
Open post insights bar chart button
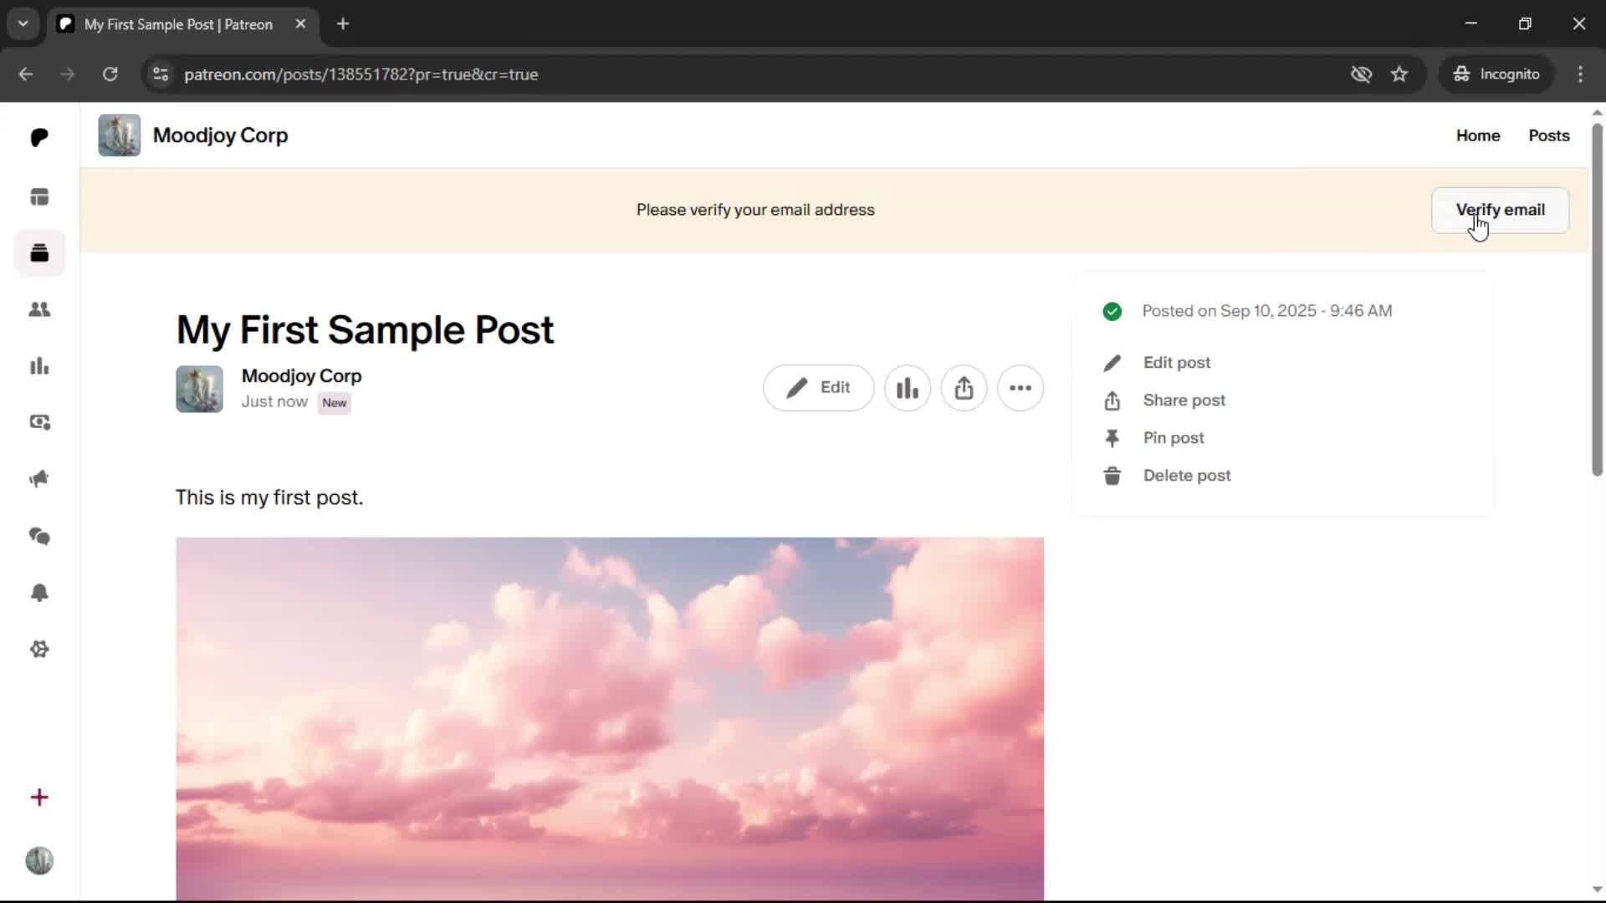908,388
